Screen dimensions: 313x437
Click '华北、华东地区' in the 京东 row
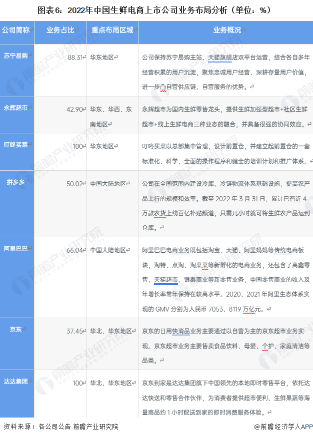111,331
